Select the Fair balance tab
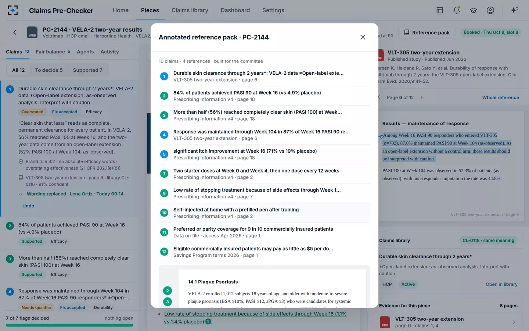Viewport: 529px width, 331px height. pyautogui.click(x=53, y=52)
